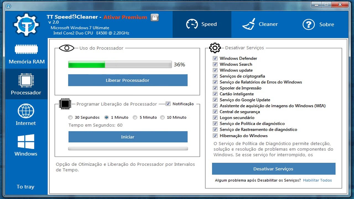Click the Ativar Premium link
This screenshot has height=199, width=354.
pyautogui.click(x=125, y=17)
